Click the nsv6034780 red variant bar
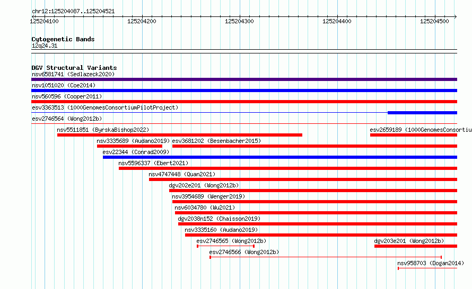472x289 pixels. (x=316, y=213)
